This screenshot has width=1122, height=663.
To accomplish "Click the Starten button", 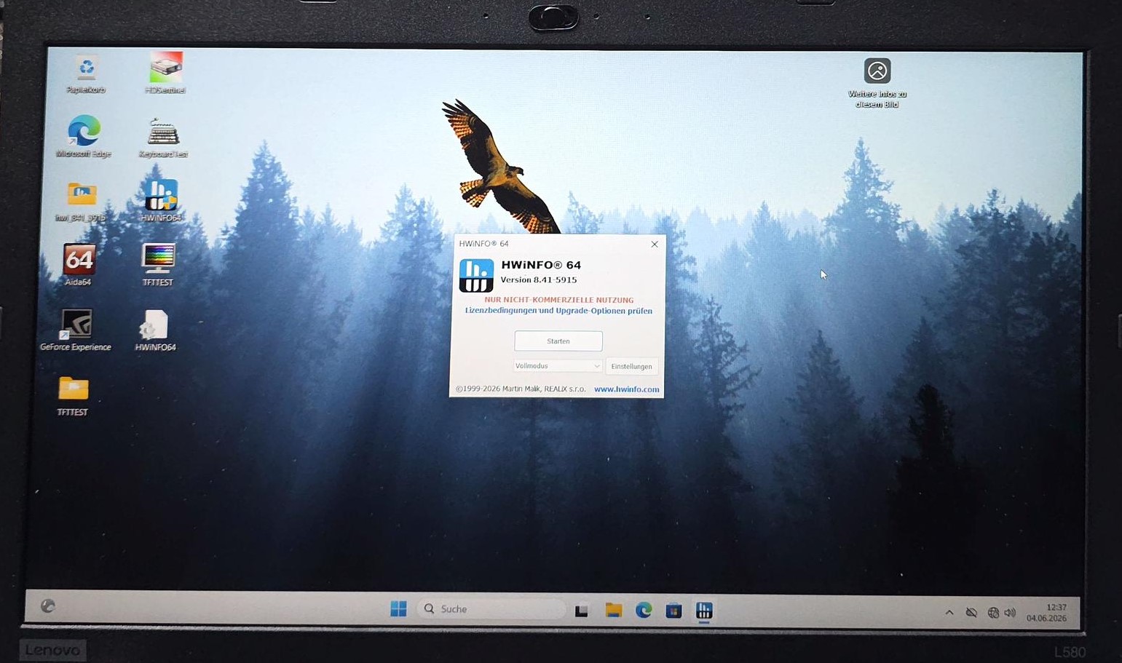I will [x=558, y=341].
